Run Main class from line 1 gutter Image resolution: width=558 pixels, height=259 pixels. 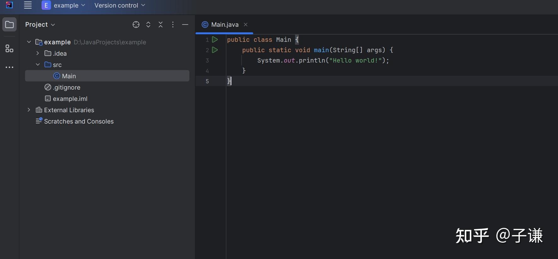tap(215, 40)
